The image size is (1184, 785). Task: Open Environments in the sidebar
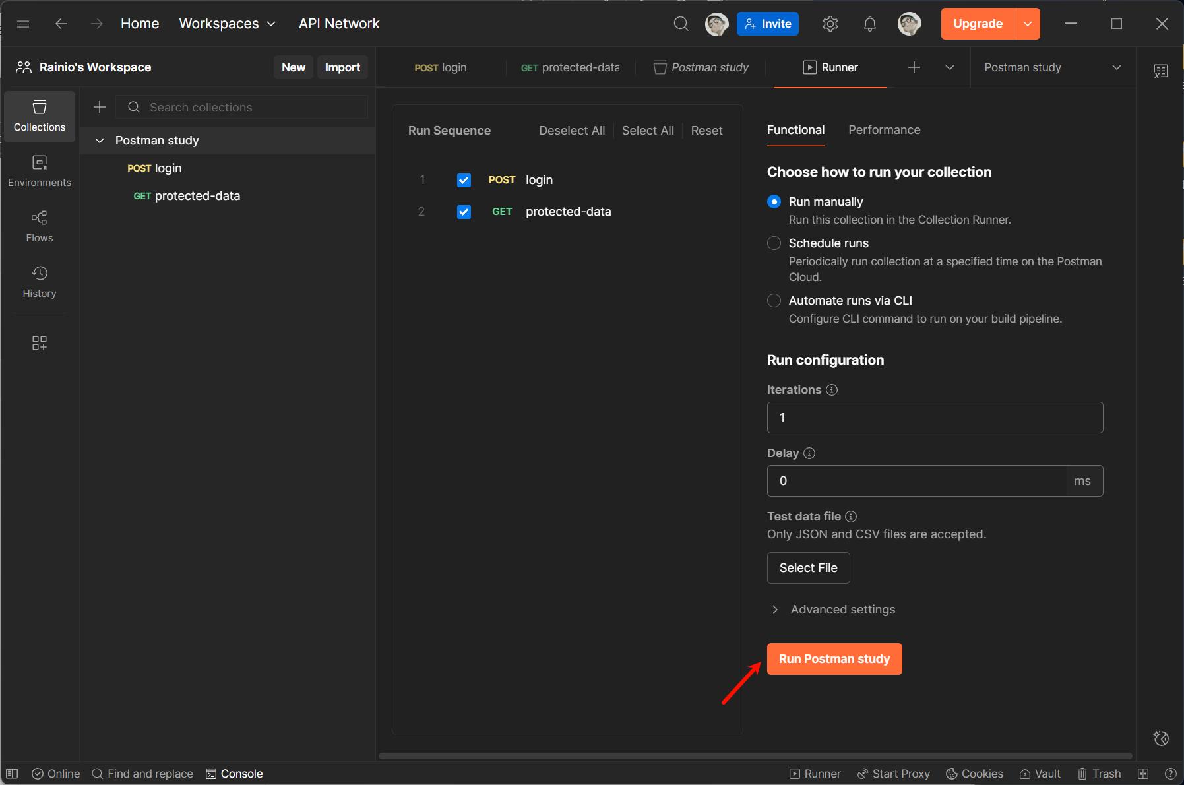coord(40,172)
